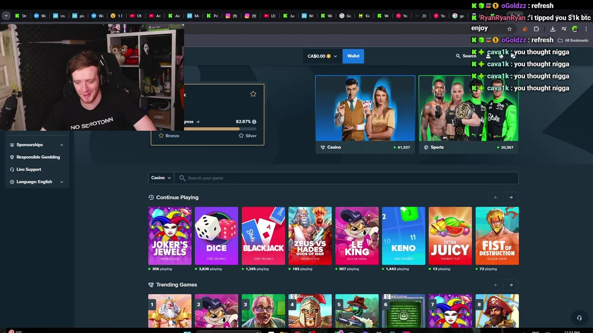This screenshot has width=593, height=333.
Task: Click the Responsible Gambling shield icon
Action: (x=12, y=157)
